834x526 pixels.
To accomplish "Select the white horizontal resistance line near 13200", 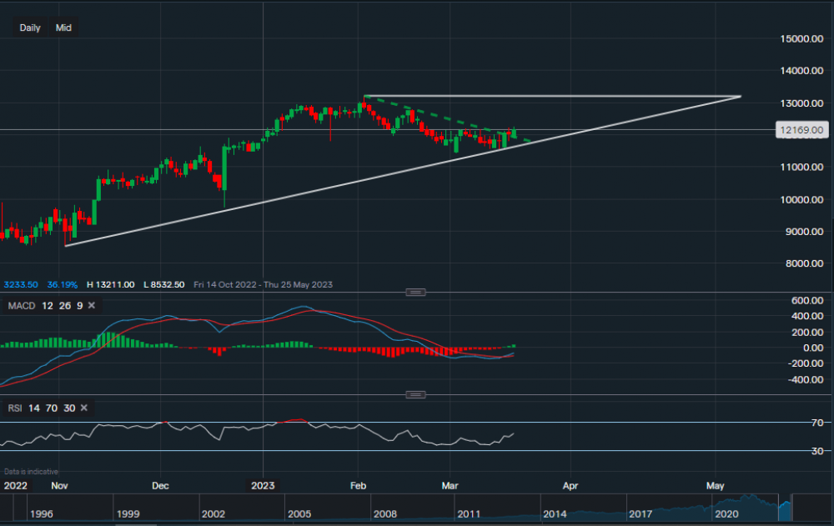I will click(x=550, y=97).
